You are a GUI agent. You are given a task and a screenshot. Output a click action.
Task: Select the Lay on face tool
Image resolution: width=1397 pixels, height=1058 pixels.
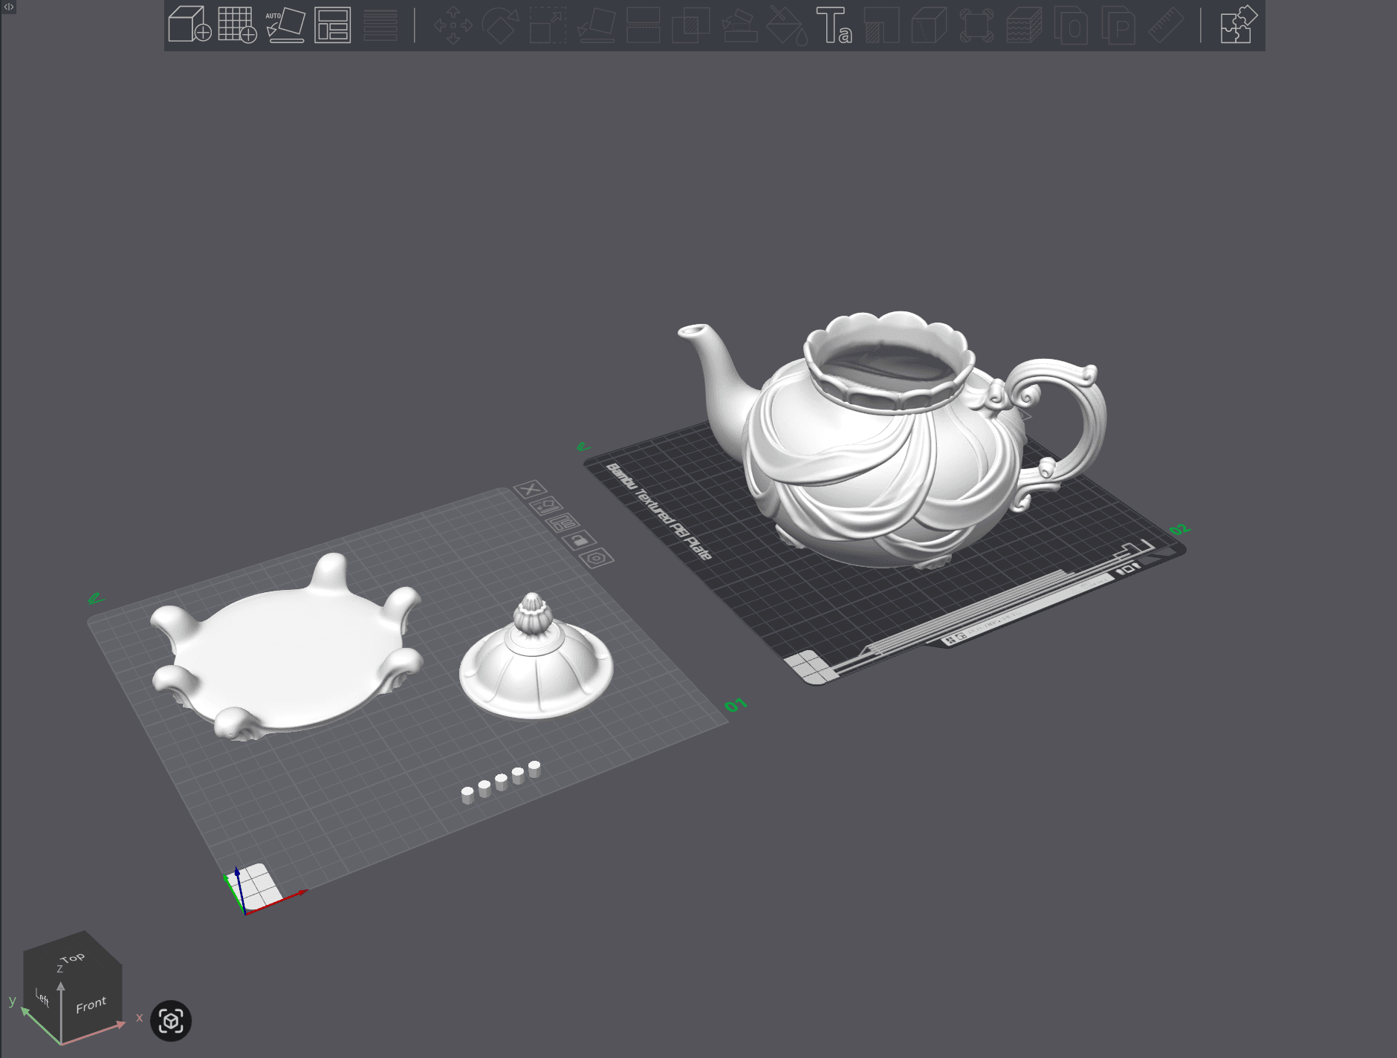point(596,25)
